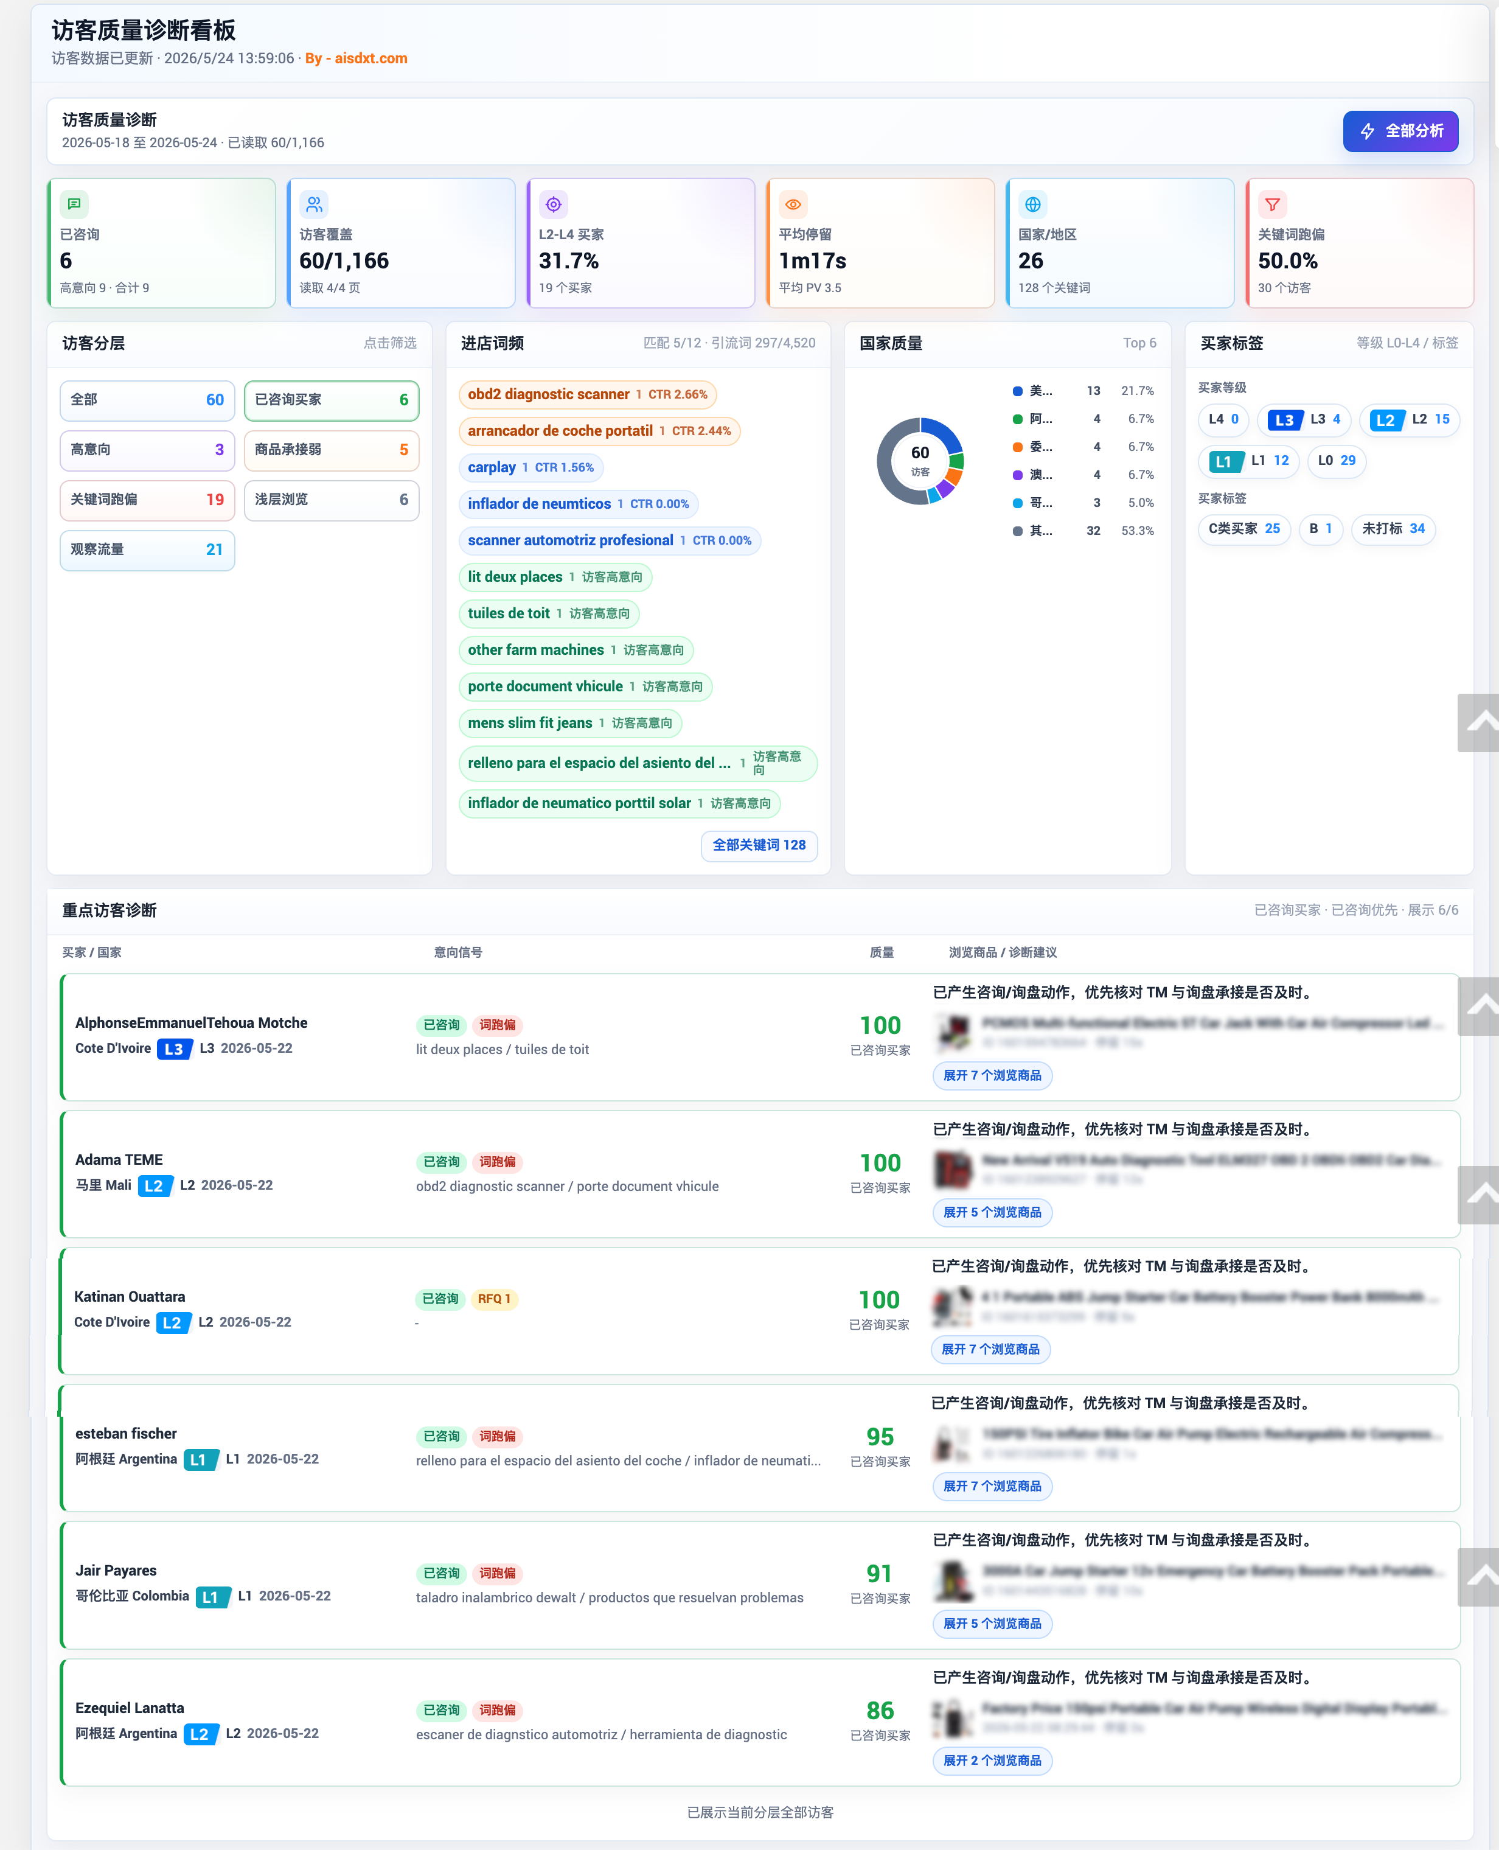Image resolution: width=1499 pixels, height=1850 pixels.
Task: Click the message icon on 已咨询 card
Action: pyautogui.click(x=74, y=204)
